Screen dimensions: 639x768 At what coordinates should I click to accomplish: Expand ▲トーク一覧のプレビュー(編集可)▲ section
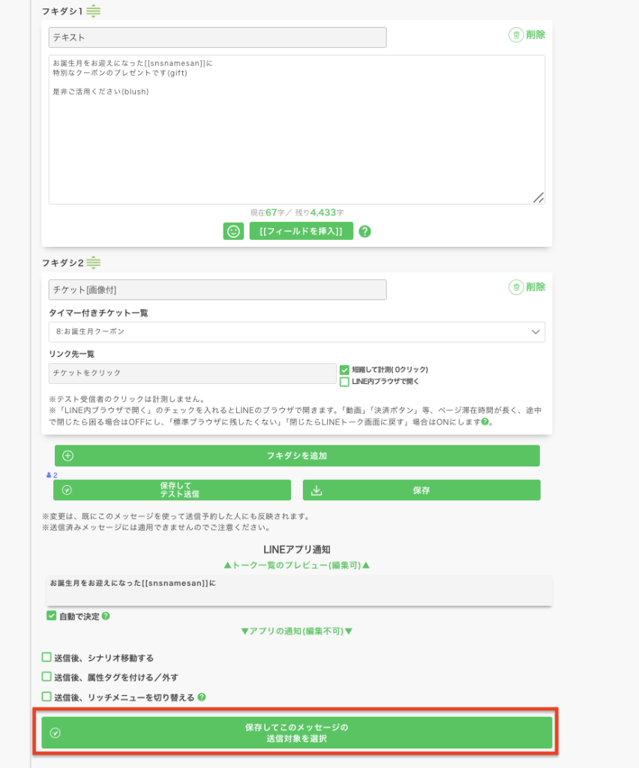point(297,565)
